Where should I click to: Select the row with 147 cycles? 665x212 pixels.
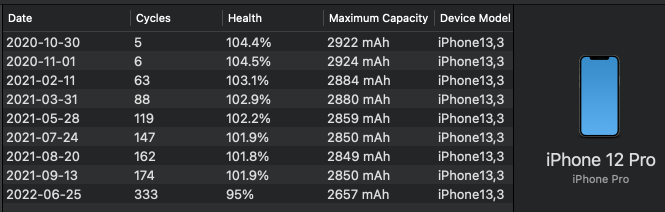tap(258, 138)
